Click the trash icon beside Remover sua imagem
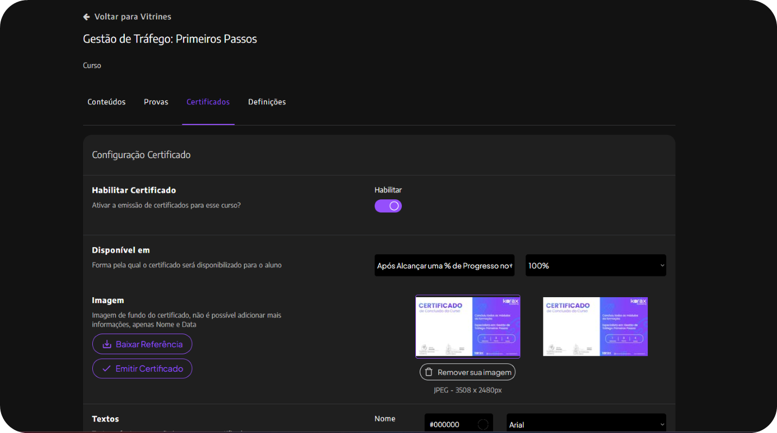This screenshot has height=433, width=777. point(428,372)
